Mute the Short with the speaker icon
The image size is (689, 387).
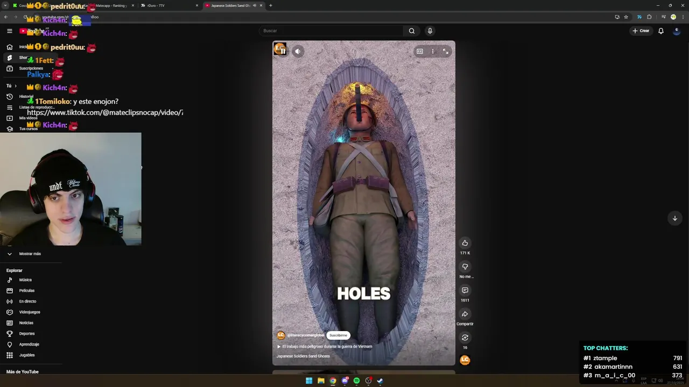click(x=298, y=52)
